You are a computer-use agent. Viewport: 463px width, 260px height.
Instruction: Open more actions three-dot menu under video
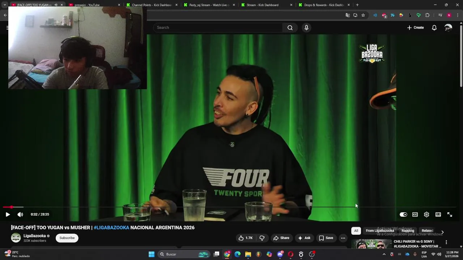click(343, 238)
